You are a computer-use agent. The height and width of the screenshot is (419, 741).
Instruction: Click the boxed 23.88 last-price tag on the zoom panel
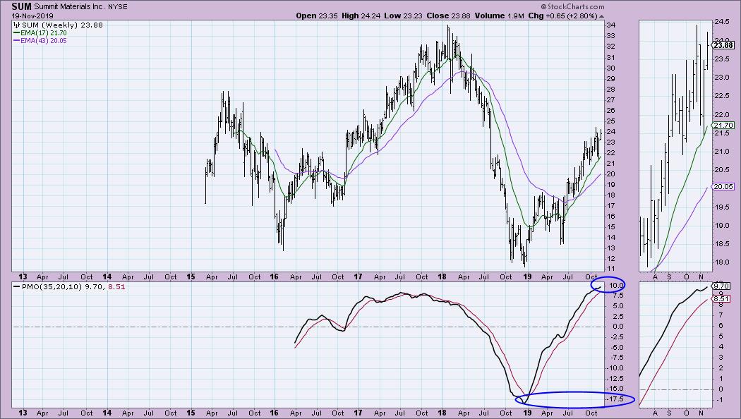(723, 45)
